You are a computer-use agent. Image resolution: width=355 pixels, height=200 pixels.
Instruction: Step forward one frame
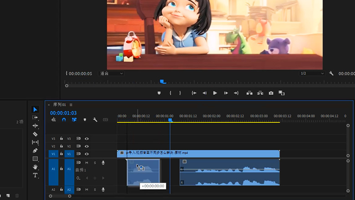click(x=226, y=93)
